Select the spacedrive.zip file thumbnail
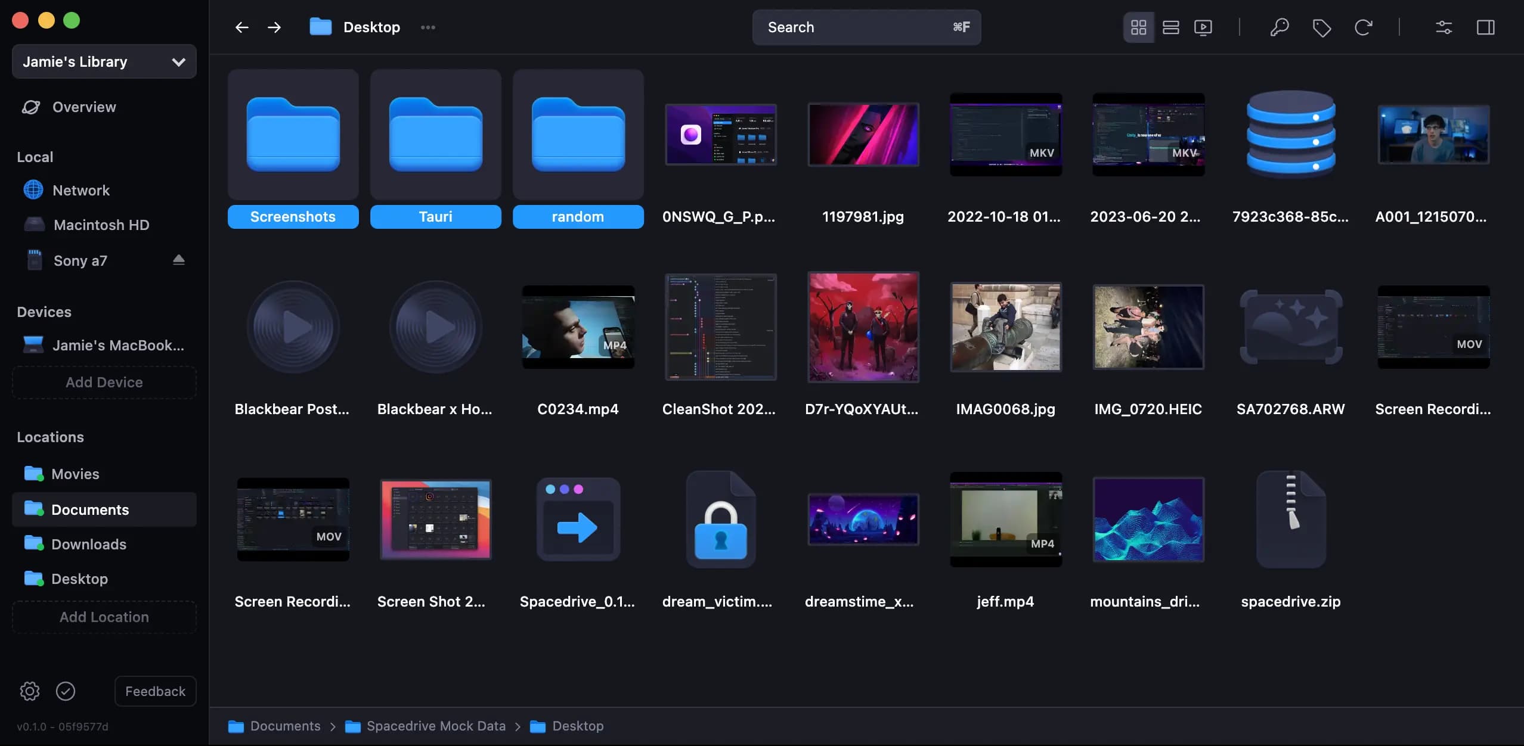The width and height of the screenshot is (1524, 746). [x=1290, y=520]
